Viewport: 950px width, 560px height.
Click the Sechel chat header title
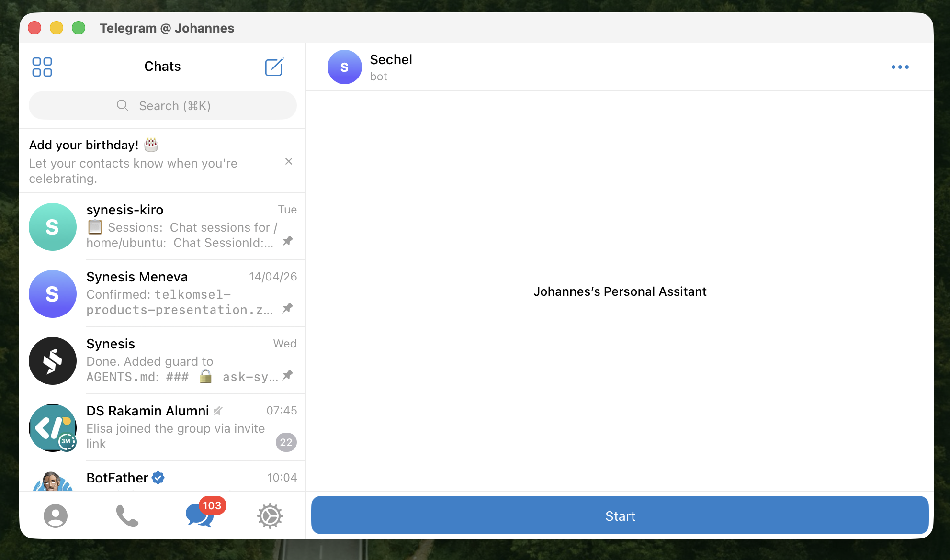pos(391,60)
